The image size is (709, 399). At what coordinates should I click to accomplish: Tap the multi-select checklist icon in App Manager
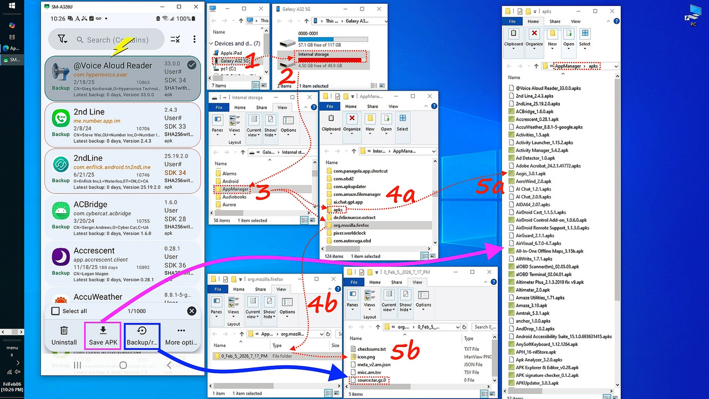pyautogui.click(x=175, y=39)
